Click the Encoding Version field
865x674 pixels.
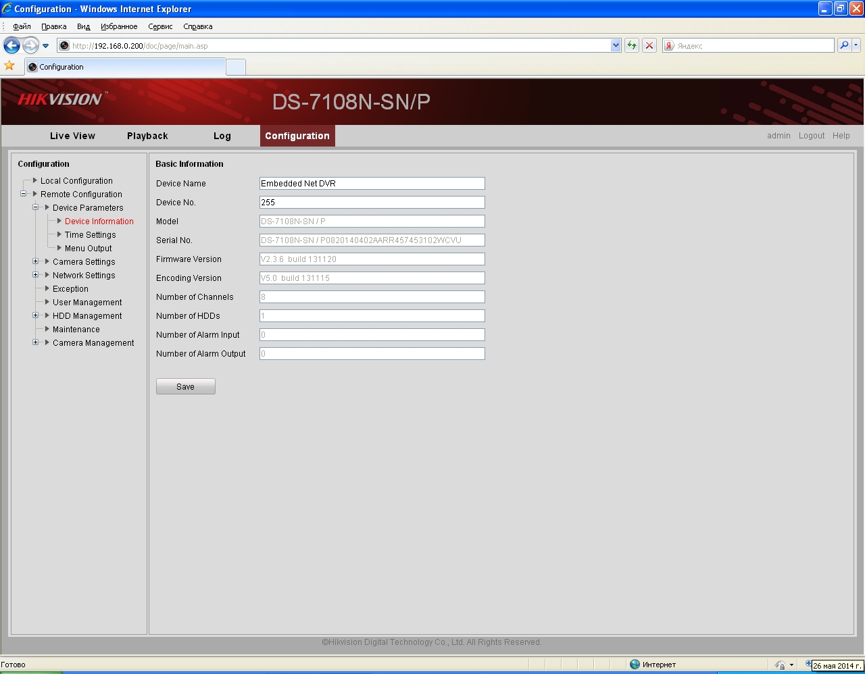[372, 278]
